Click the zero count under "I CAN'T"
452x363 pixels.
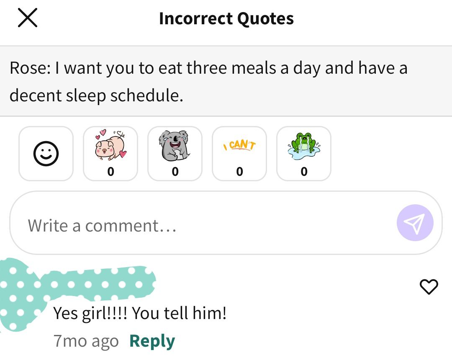coord(239,172)
